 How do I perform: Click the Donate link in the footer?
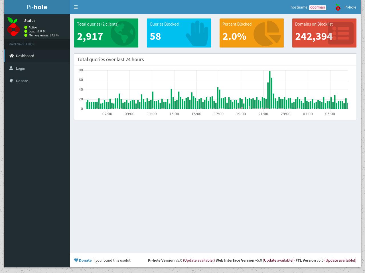85,260
